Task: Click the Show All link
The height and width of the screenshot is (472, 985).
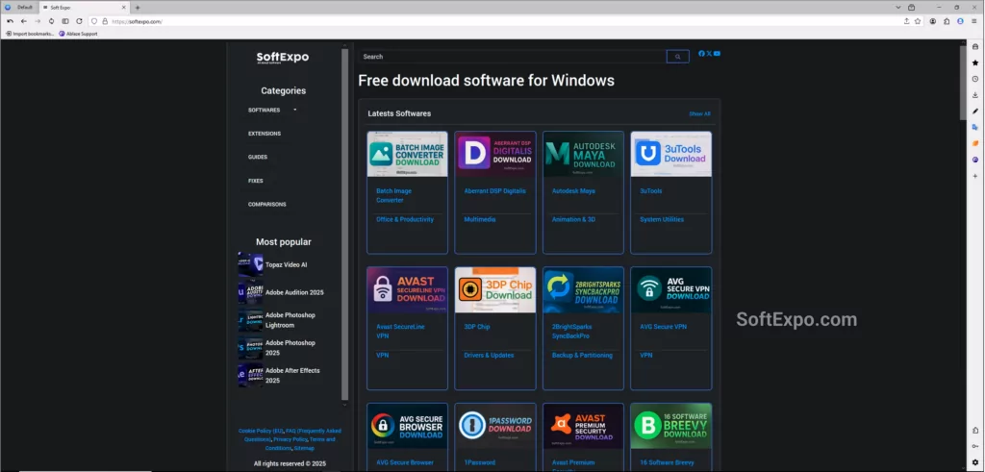Action: click(699, 114)
